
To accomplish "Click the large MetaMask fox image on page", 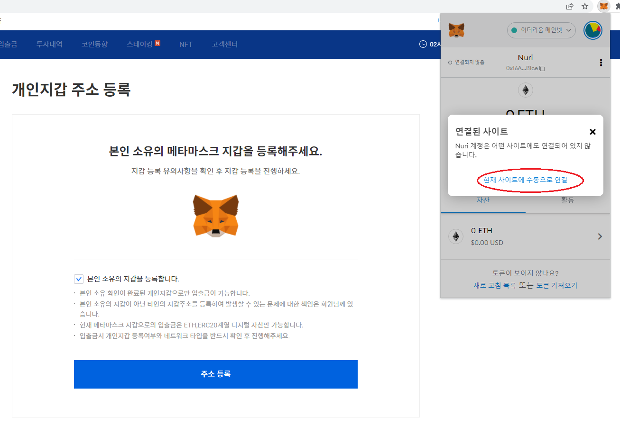I will (x=216, y=215).
